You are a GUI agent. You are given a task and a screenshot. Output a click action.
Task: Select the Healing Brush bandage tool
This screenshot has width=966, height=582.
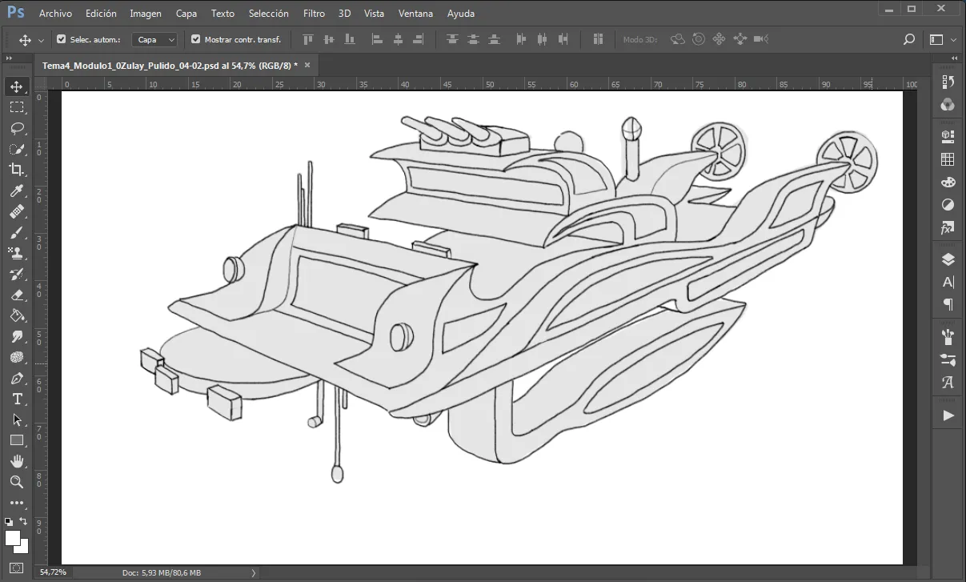tap(17, 211)
